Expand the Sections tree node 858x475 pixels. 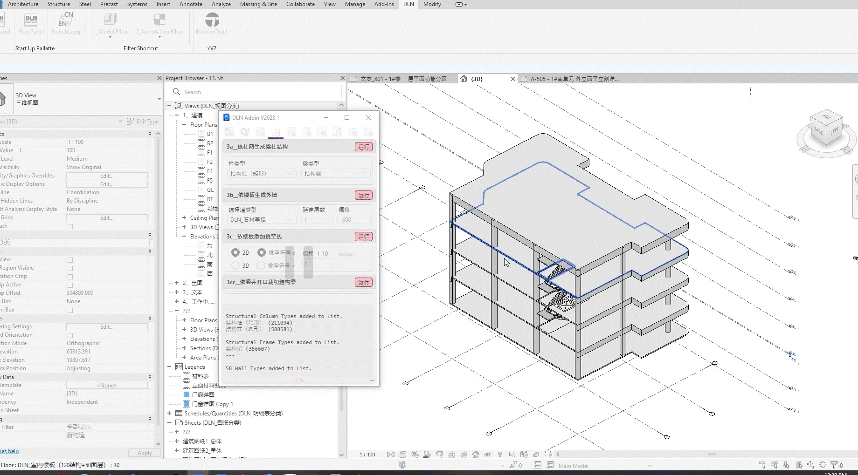pyautogui.click(x=185, y=348)
